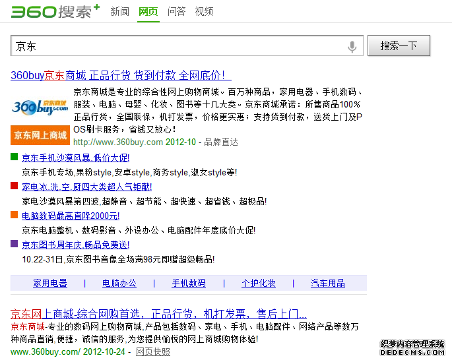Click the 品牌直达 label
The image size is (452, 362).
[221, 142]
